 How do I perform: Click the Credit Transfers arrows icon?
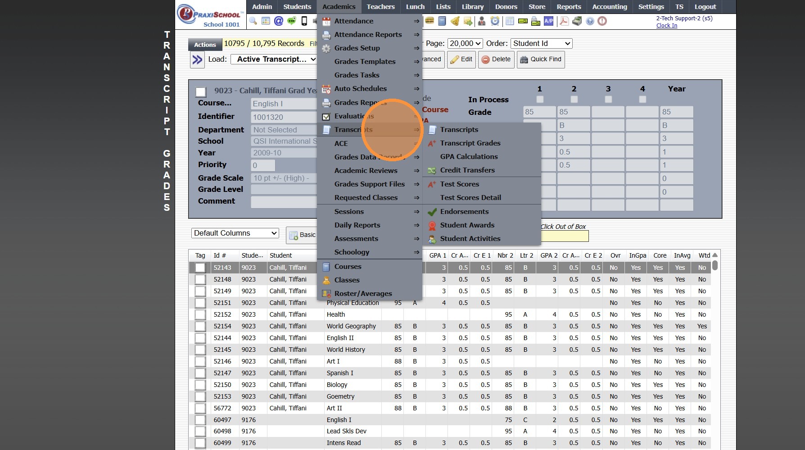point(432,170)
